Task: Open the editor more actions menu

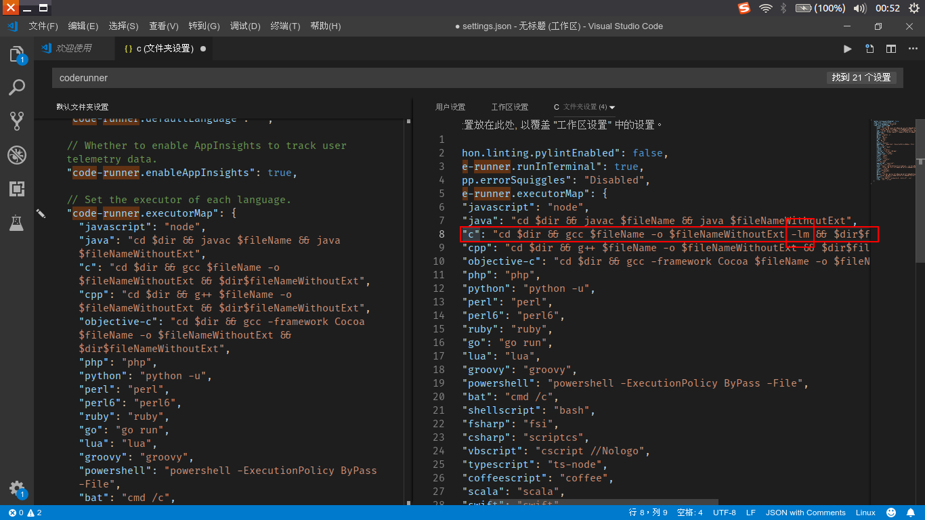Action: [913, 49]
